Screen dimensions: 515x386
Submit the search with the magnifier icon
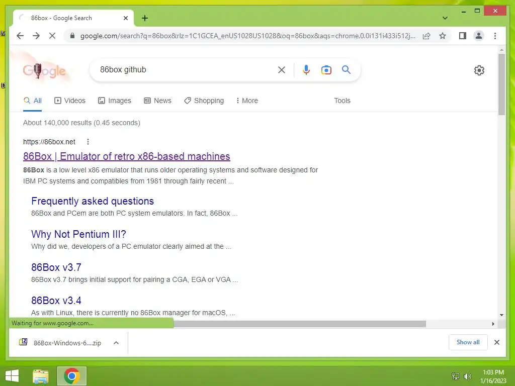346,70
